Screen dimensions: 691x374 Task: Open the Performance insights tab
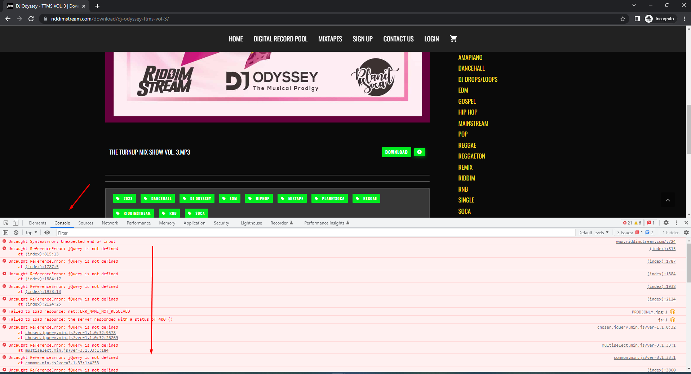pyautogui.click(x=327, y=223)
